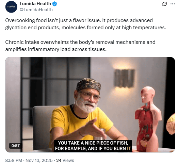The height and width of the screenshot is (166, 178).
Task: Open the 8:58 PM Nov 13, 2025 timestamp
Action: (29, 161)
